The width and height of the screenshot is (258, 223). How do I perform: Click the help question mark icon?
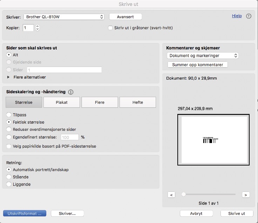click(x=249, y=16)
